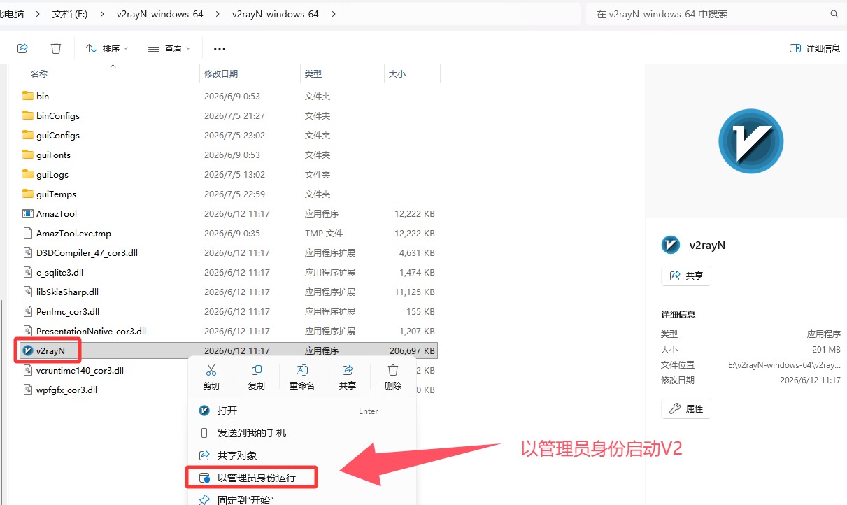Open the View (查看) dropdown
The image size is (847, 505).
pos(169,48)
